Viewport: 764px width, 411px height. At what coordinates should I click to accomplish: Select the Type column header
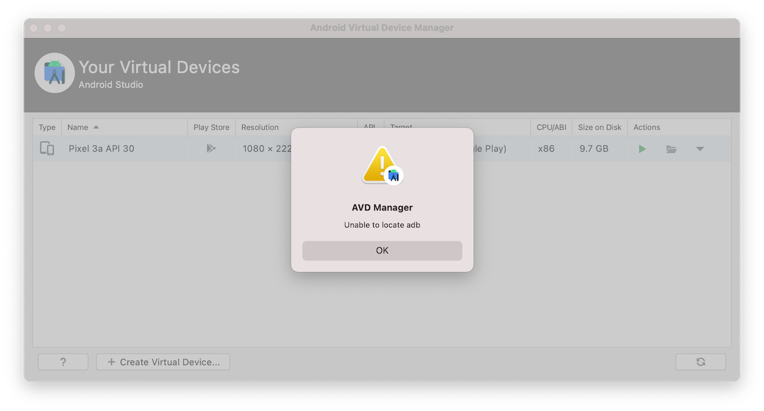47,127
